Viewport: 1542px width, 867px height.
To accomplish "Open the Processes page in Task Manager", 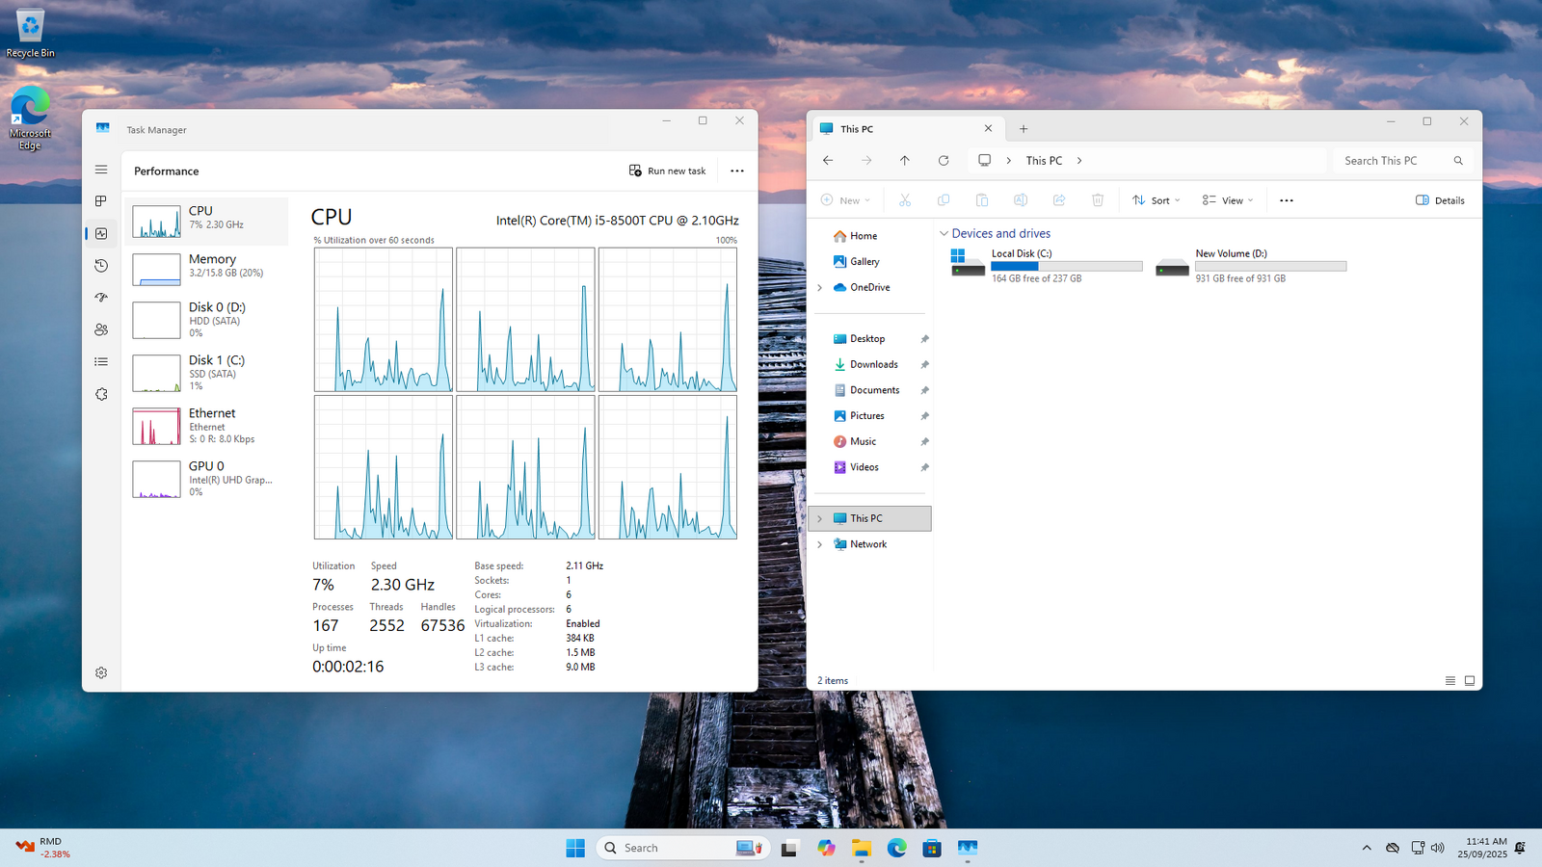I will point(101,201).
